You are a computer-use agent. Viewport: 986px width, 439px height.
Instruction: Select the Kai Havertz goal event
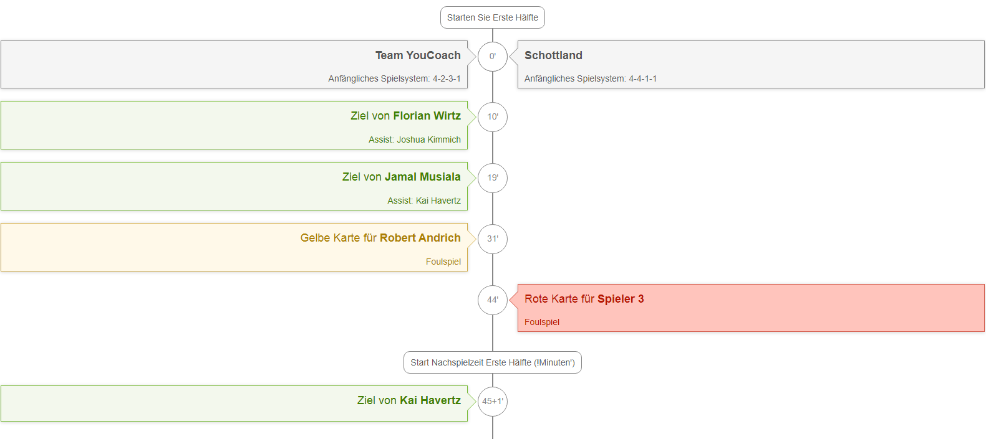point(234,404)
